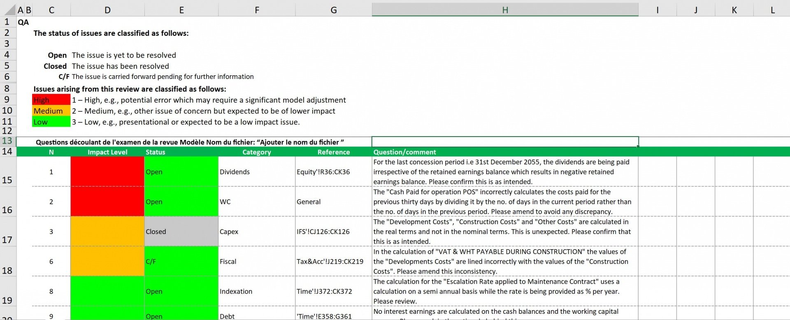Click the 'C/F' legend label
The image size is (790, 320).
(x=64, y=77)
